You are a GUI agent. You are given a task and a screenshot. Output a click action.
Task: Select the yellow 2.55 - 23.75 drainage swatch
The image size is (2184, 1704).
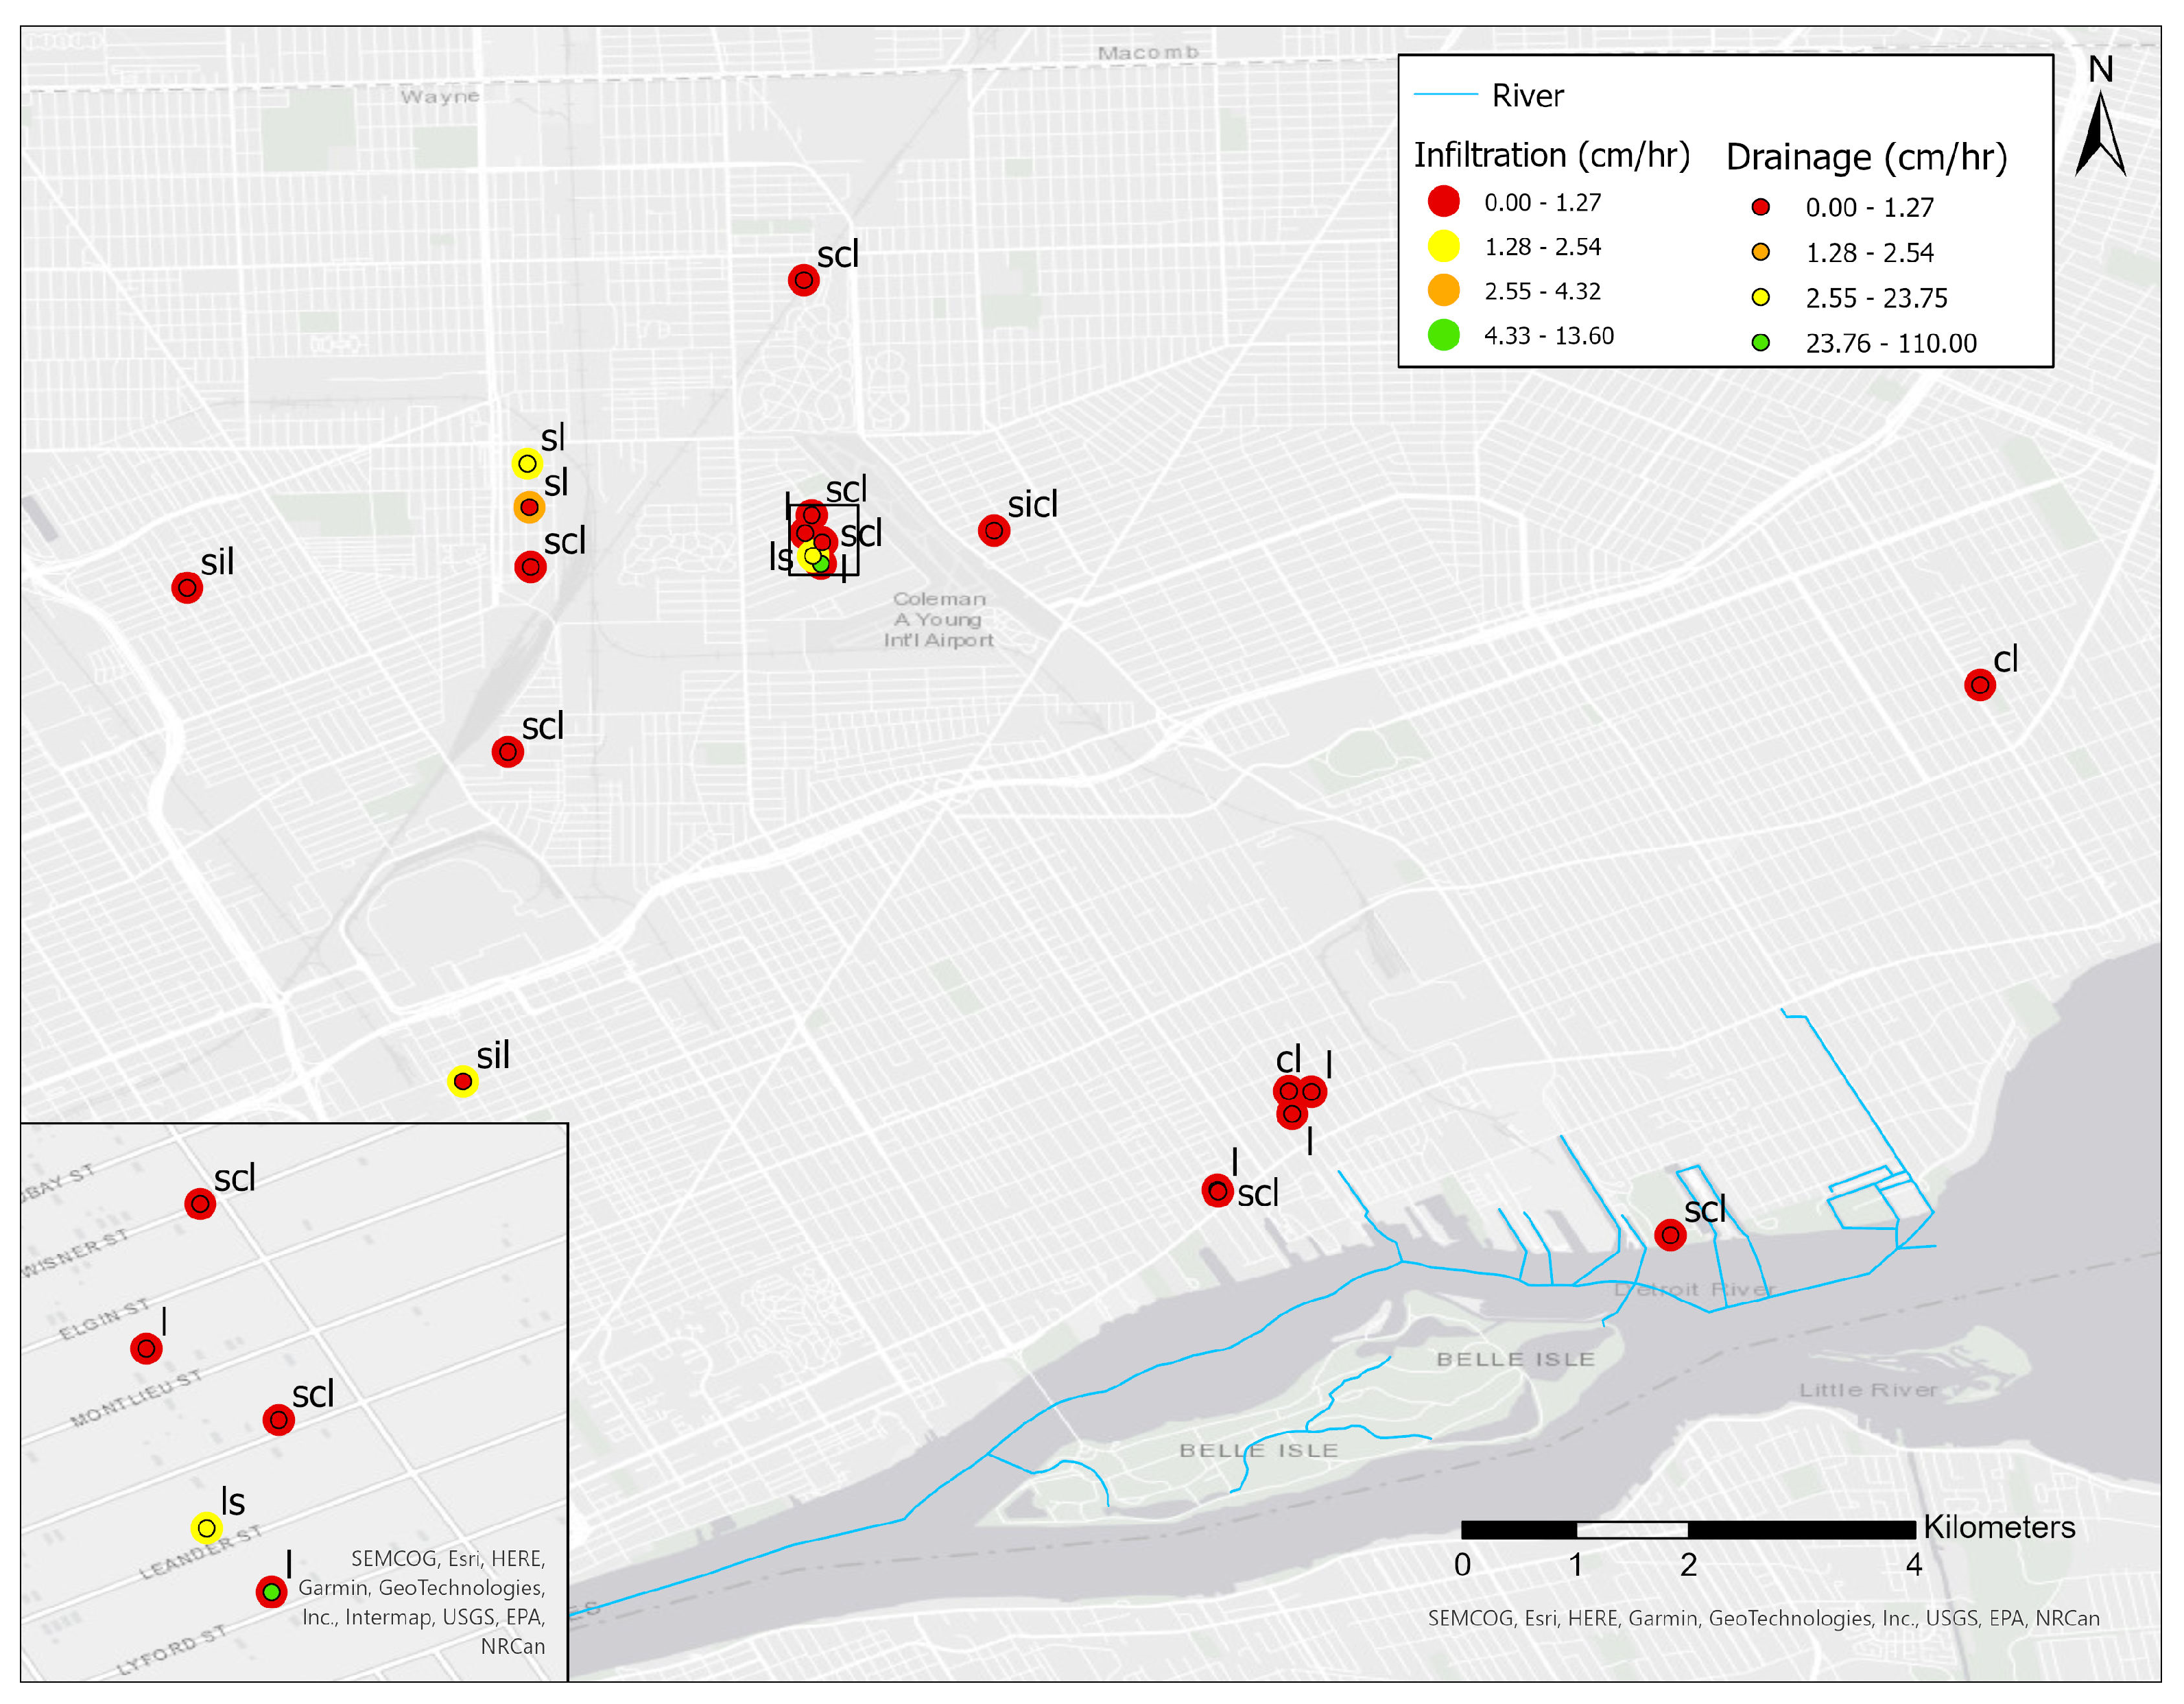pyautogui.click(x=1760, y=297)
